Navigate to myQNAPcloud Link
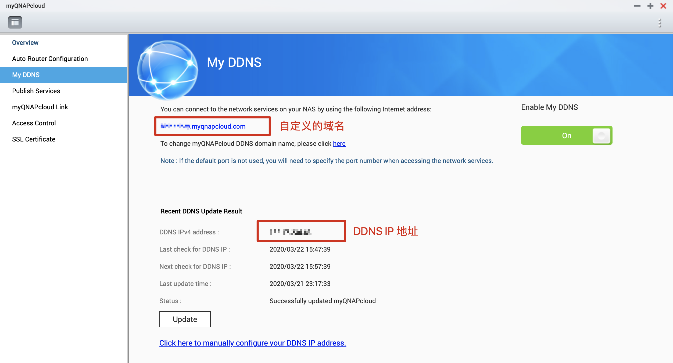 40,107
